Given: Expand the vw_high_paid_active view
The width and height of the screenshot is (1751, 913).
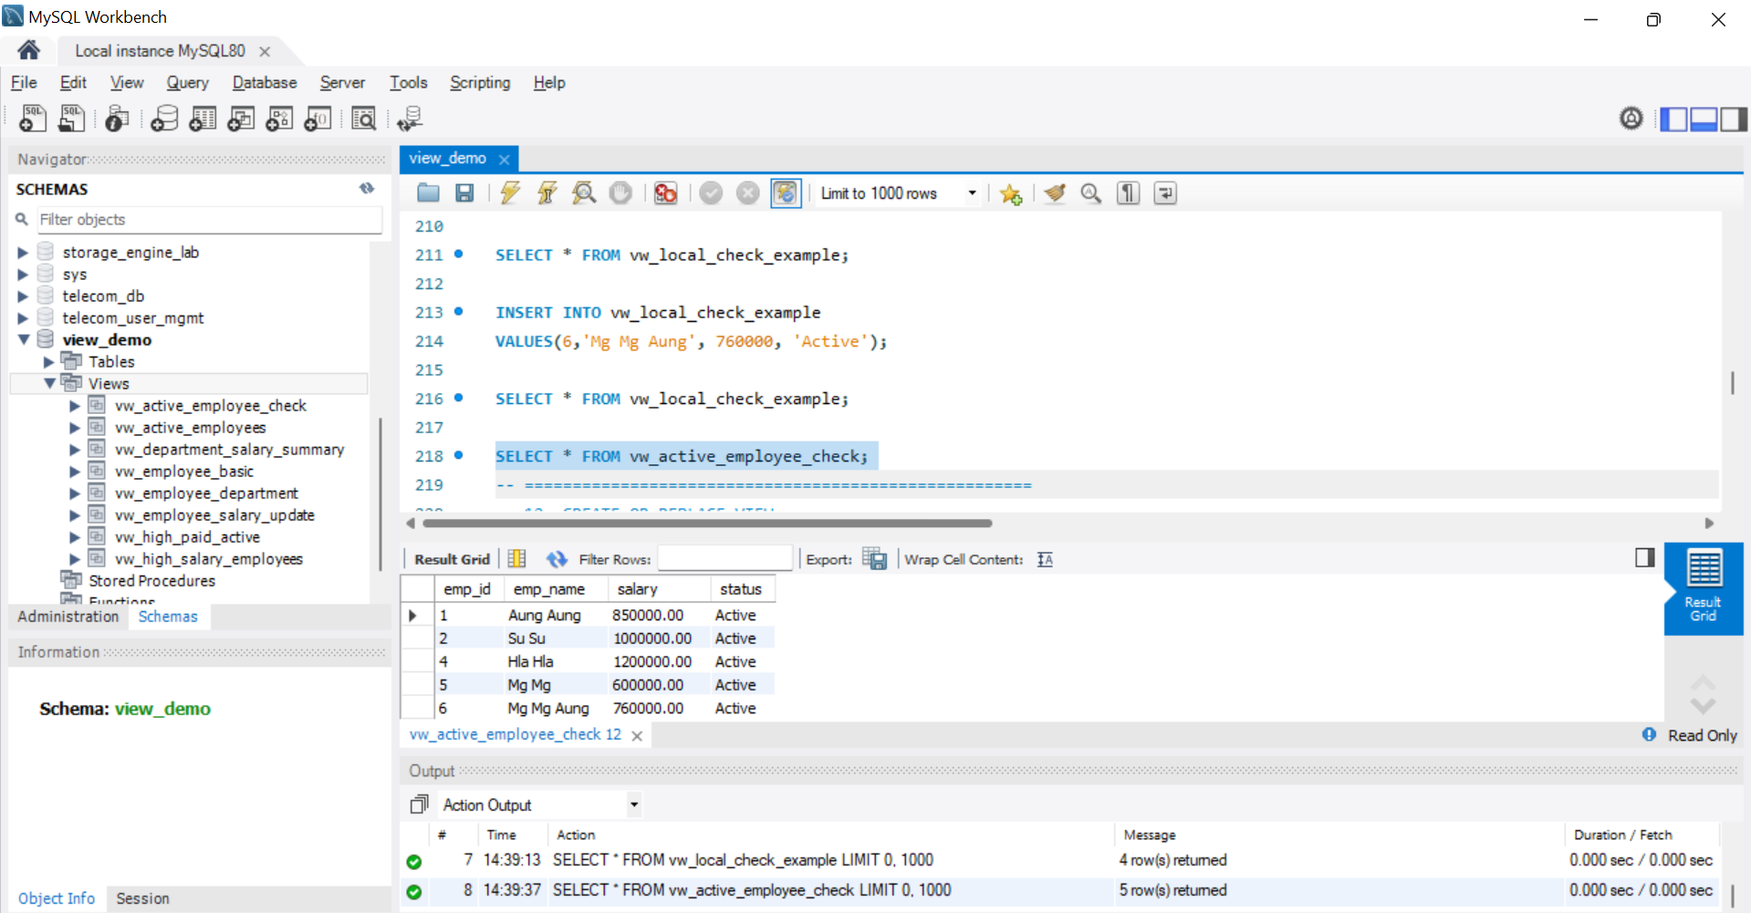Looking at the screenshot, I should 75,537.
